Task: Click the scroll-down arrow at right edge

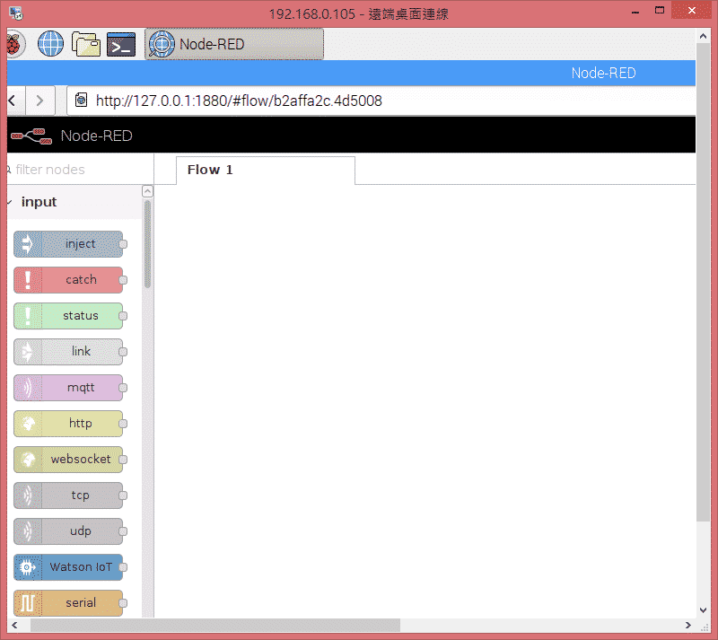Action: coord(703,609)
